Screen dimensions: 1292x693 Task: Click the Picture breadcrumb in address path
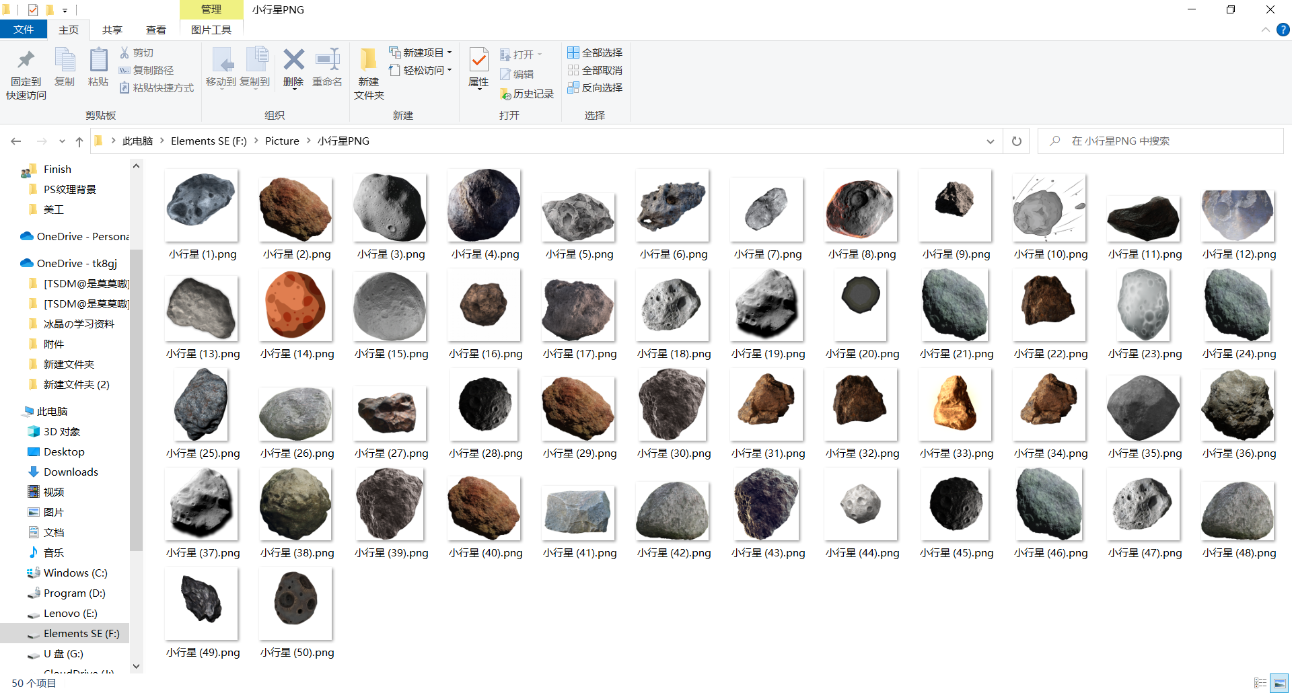tap(282, 141)
